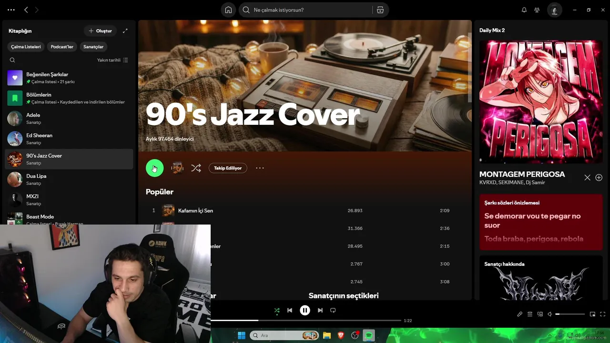This screenshot has height=343, width=610.
Task: Click Aylık 97.464 dinleyici text
Action: (x=170, y=139)
